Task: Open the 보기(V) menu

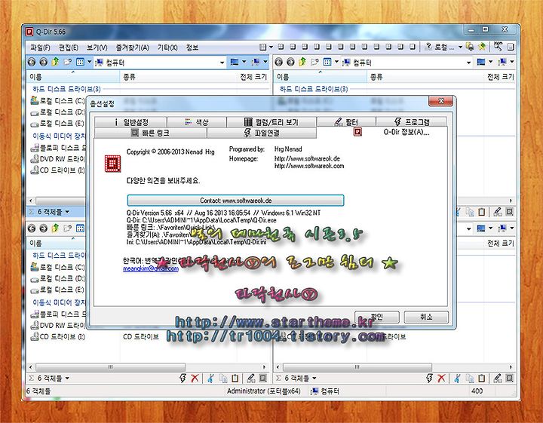Action: click(x=97, y=48)
